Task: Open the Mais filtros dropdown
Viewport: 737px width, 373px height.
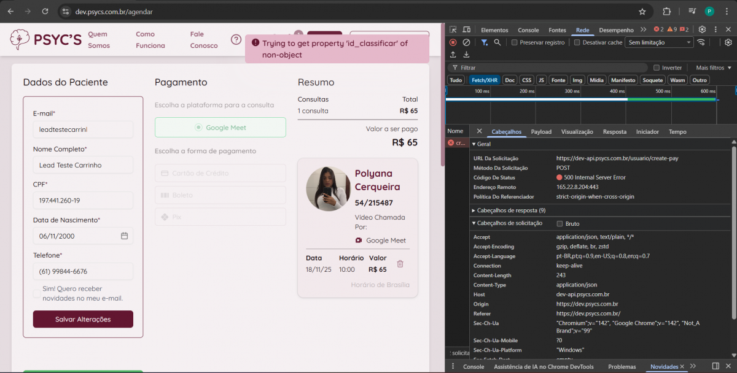Action: pyautogui.click(x=713, y=67)
